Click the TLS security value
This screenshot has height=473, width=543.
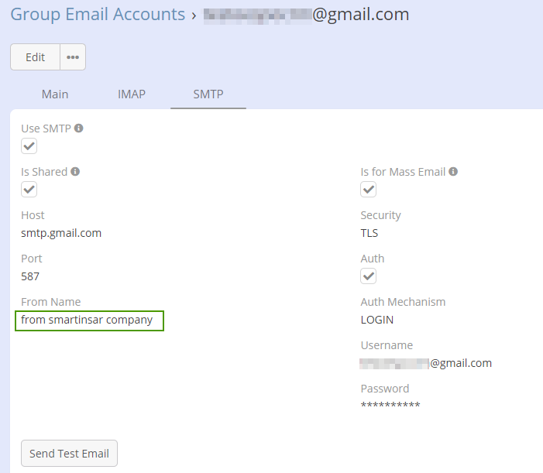pyautogui.click(x=369, y=233)
